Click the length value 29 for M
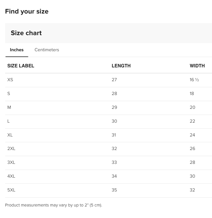The height and width of the screenshot is (218, 212). tap(114, 107)
